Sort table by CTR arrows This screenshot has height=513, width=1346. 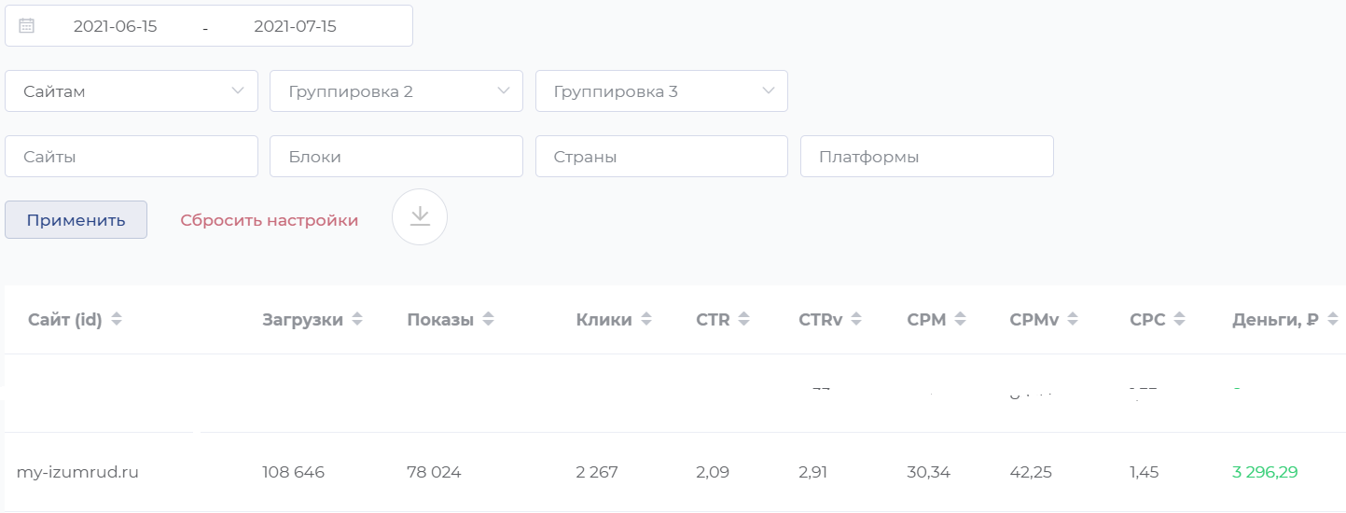click(743, 320)
